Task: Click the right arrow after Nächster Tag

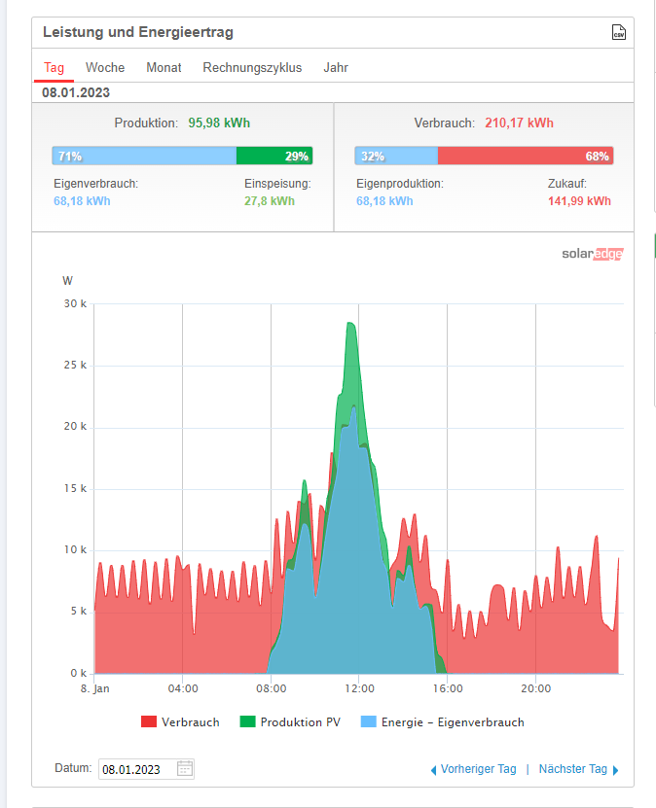Action: click(615, 770)
